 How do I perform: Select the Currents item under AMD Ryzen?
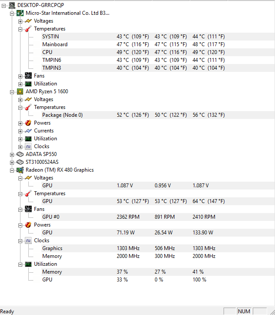point(44,131)
